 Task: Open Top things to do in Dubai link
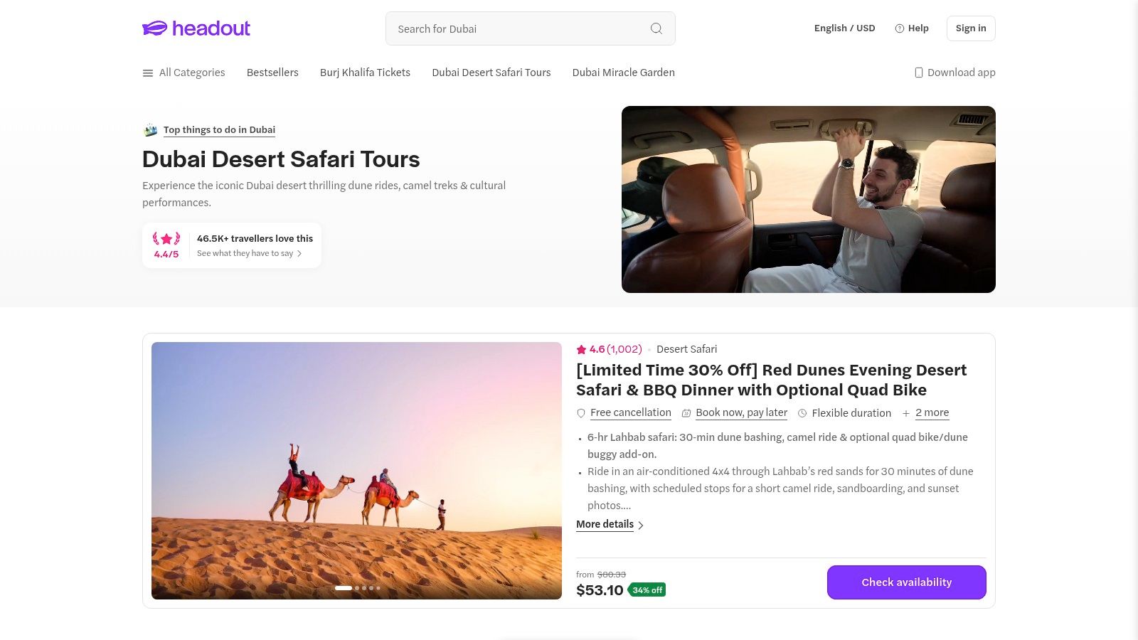point(219,129)
